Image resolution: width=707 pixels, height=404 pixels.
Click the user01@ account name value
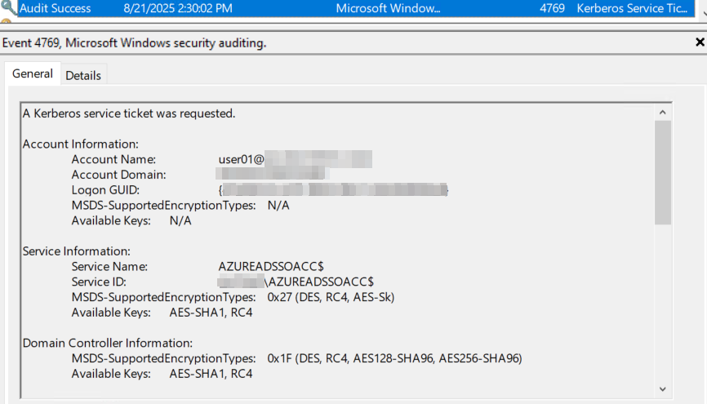pyautogui.click(x=296, y=159)
